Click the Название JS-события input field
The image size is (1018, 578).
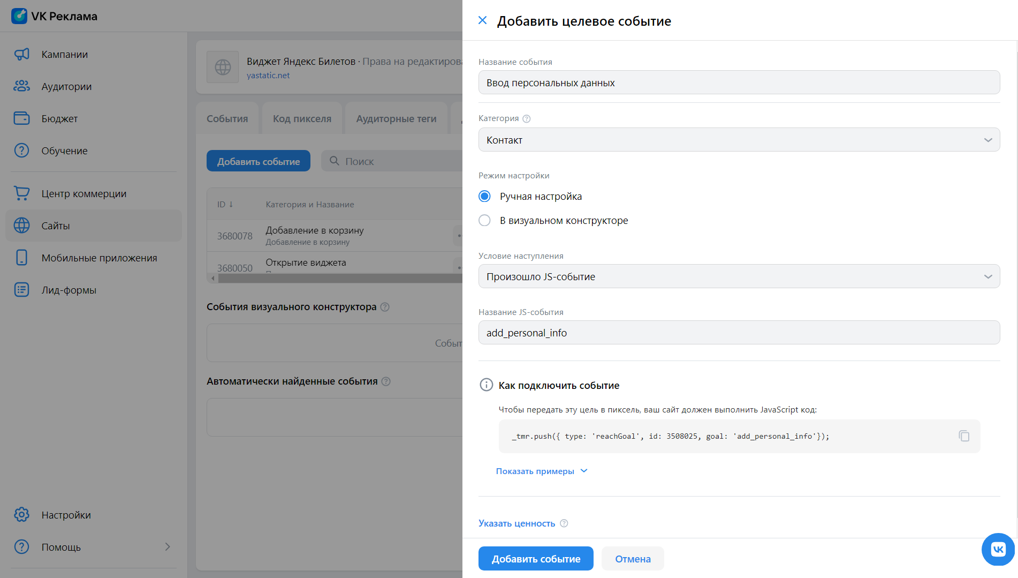pos(739,333)
